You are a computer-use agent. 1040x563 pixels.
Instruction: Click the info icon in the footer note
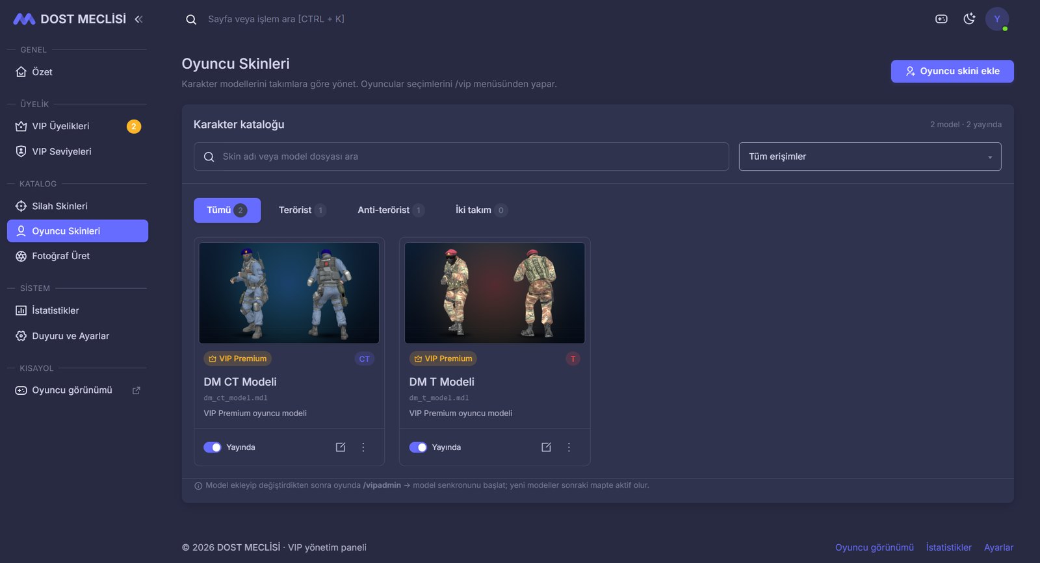[198, 486]
